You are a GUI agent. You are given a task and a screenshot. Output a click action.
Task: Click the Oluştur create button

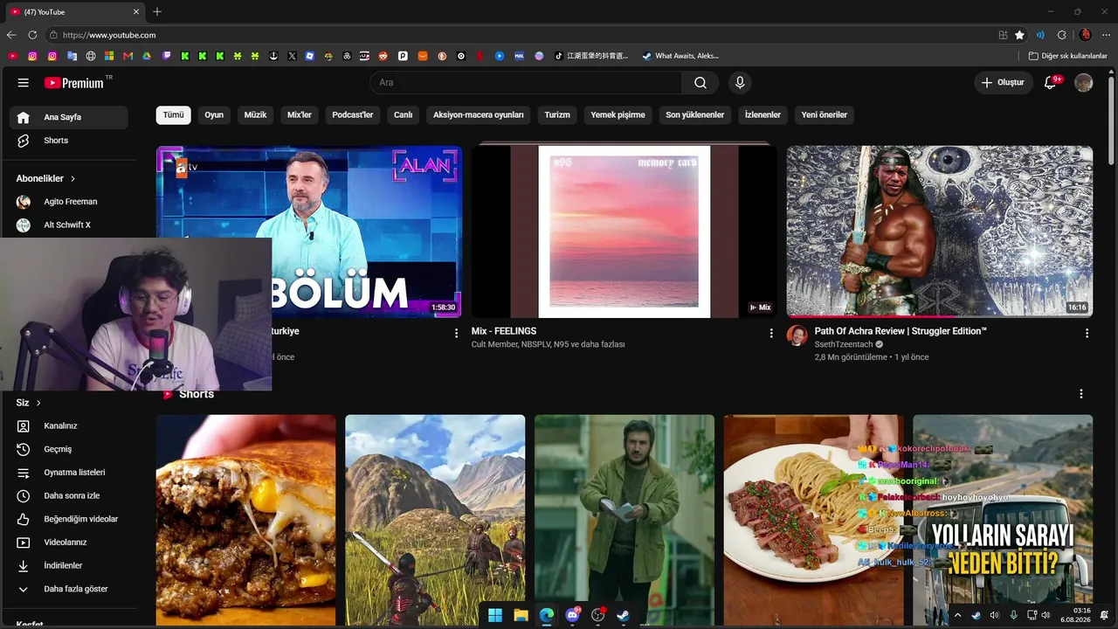point(1003,83)
